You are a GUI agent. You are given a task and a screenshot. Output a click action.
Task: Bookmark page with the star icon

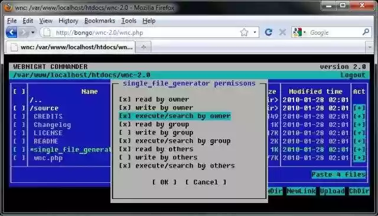pos(244,32)
